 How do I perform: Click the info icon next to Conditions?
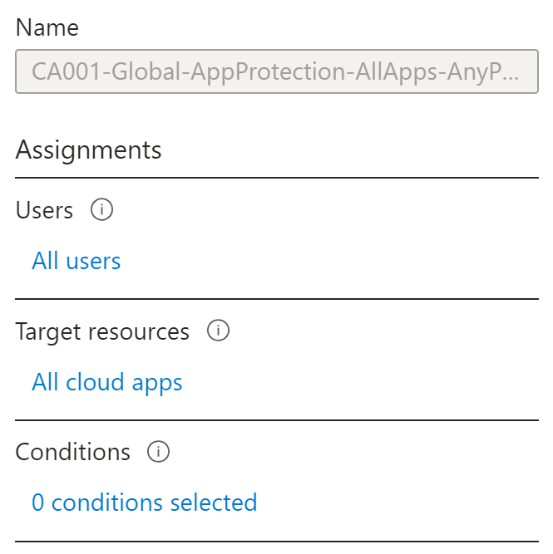(158, 451)
